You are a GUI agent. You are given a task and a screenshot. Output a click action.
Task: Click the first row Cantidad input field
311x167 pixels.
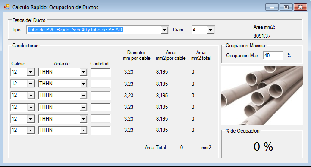pos(101,72)
